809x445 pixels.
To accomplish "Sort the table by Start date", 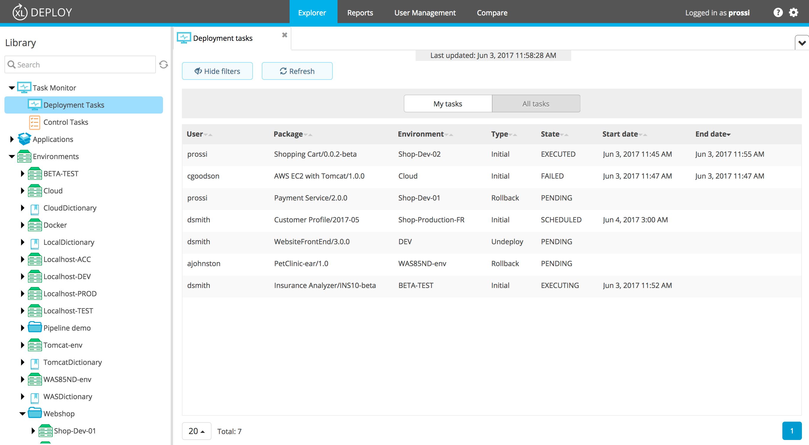I will (621, 134).
